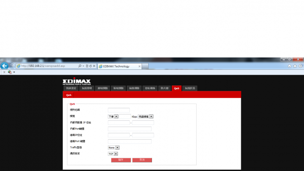Viewport: 304px width, 171px height.
Task: Open the 防火牆 navigation tab
Action: (164, 88)
